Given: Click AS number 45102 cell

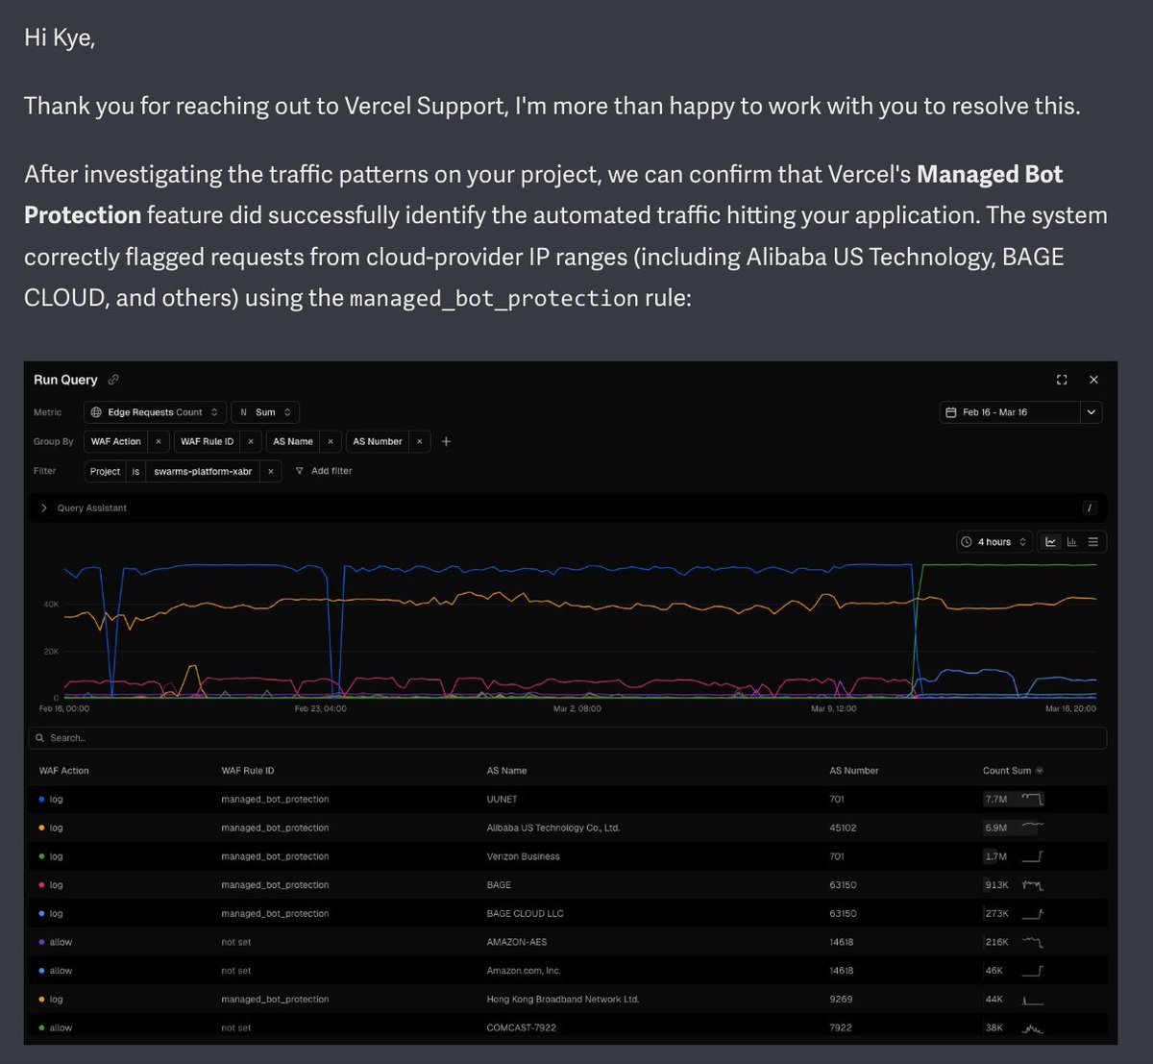Looking at the screenshot, I should pos(843,829).
